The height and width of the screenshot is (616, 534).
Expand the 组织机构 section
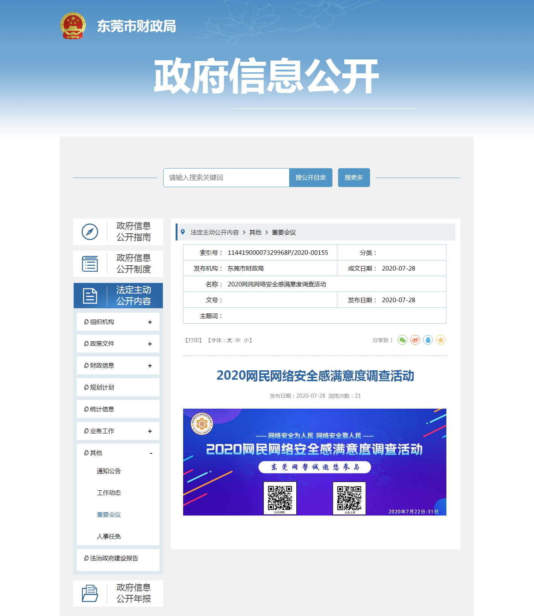150,322
